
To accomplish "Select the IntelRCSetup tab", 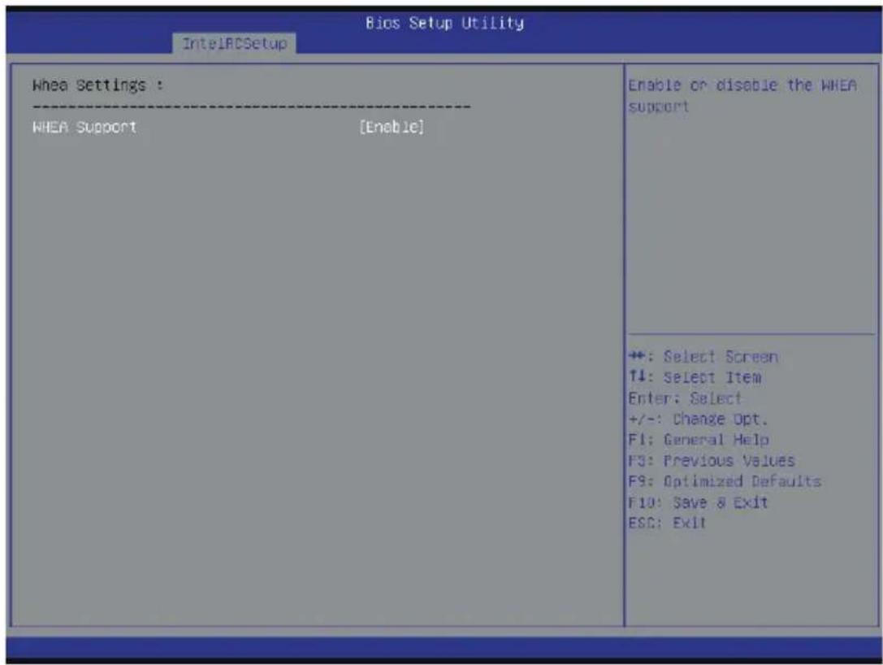I will pos(234,43).
